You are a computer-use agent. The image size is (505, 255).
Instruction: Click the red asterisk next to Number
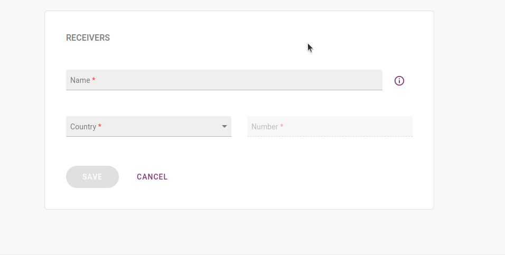pyautogui.click(x=282, y=127)
